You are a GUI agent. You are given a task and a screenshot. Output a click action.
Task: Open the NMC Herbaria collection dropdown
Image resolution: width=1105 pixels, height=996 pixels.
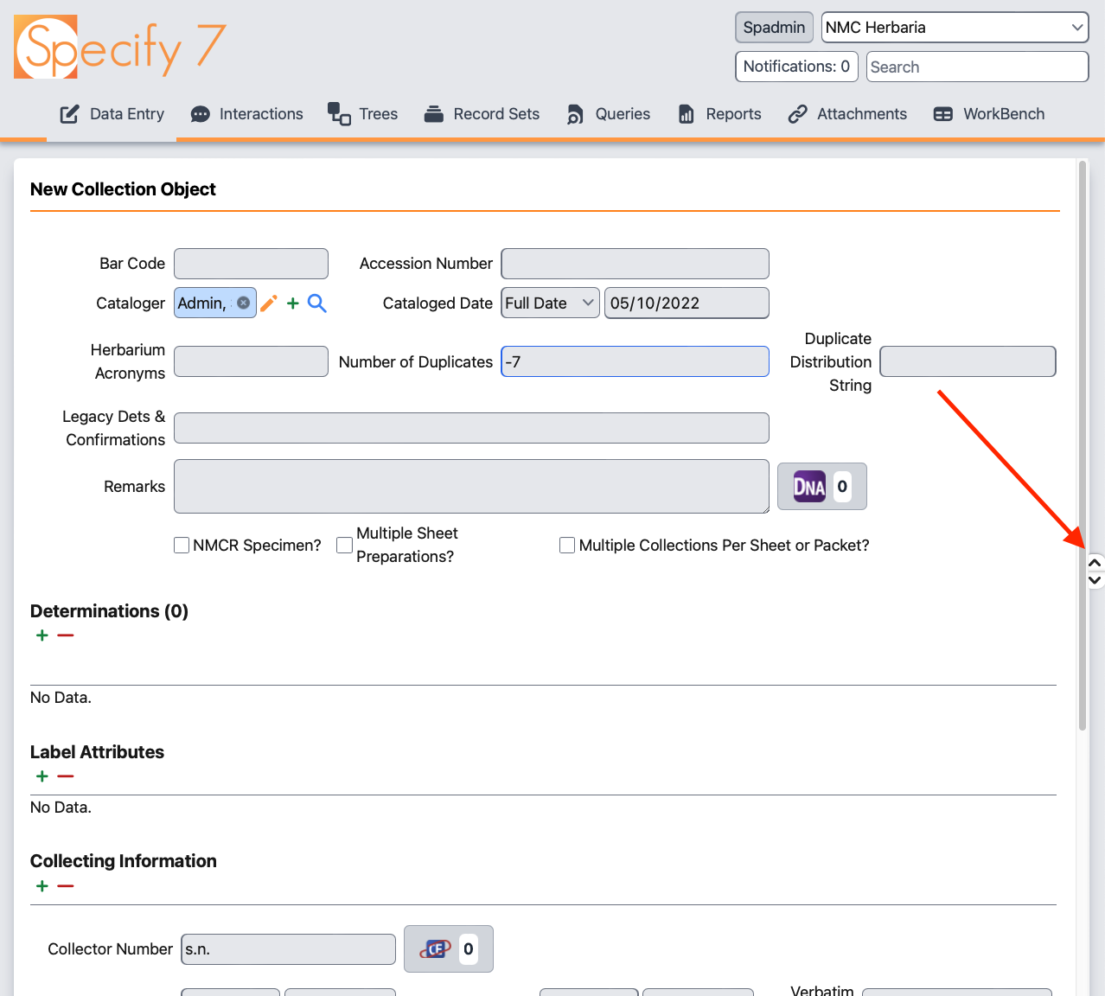point(954,27)
